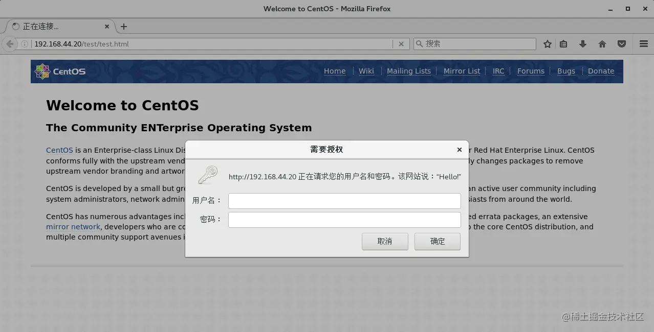
Task: Open the Bugs link
Action: point(566,71)
